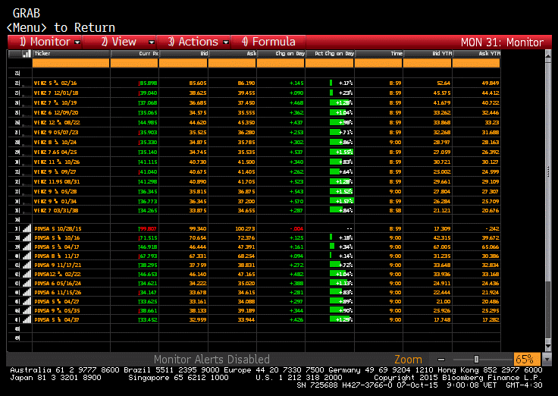Sort by the Pct Chg on Day header

[330, 54]
